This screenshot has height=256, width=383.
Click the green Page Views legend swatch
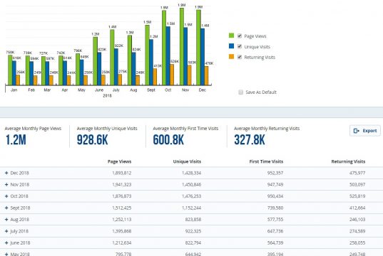pyautogui.click(x=231, y=36)
